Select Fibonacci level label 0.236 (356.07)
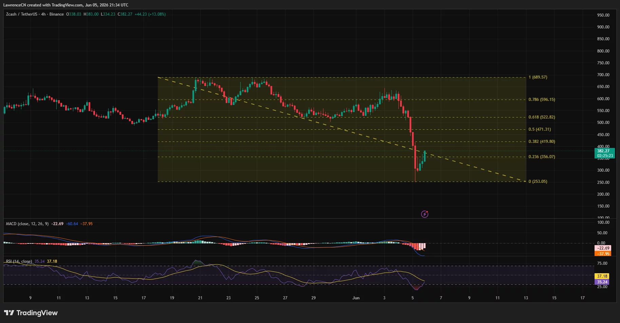This screenshot has height=323, width=620. coord(542,157)
